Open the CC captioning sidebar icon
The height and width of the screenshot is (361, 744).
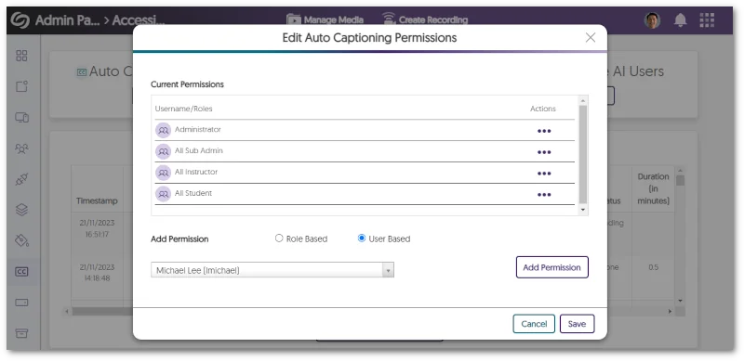(21, 272)
